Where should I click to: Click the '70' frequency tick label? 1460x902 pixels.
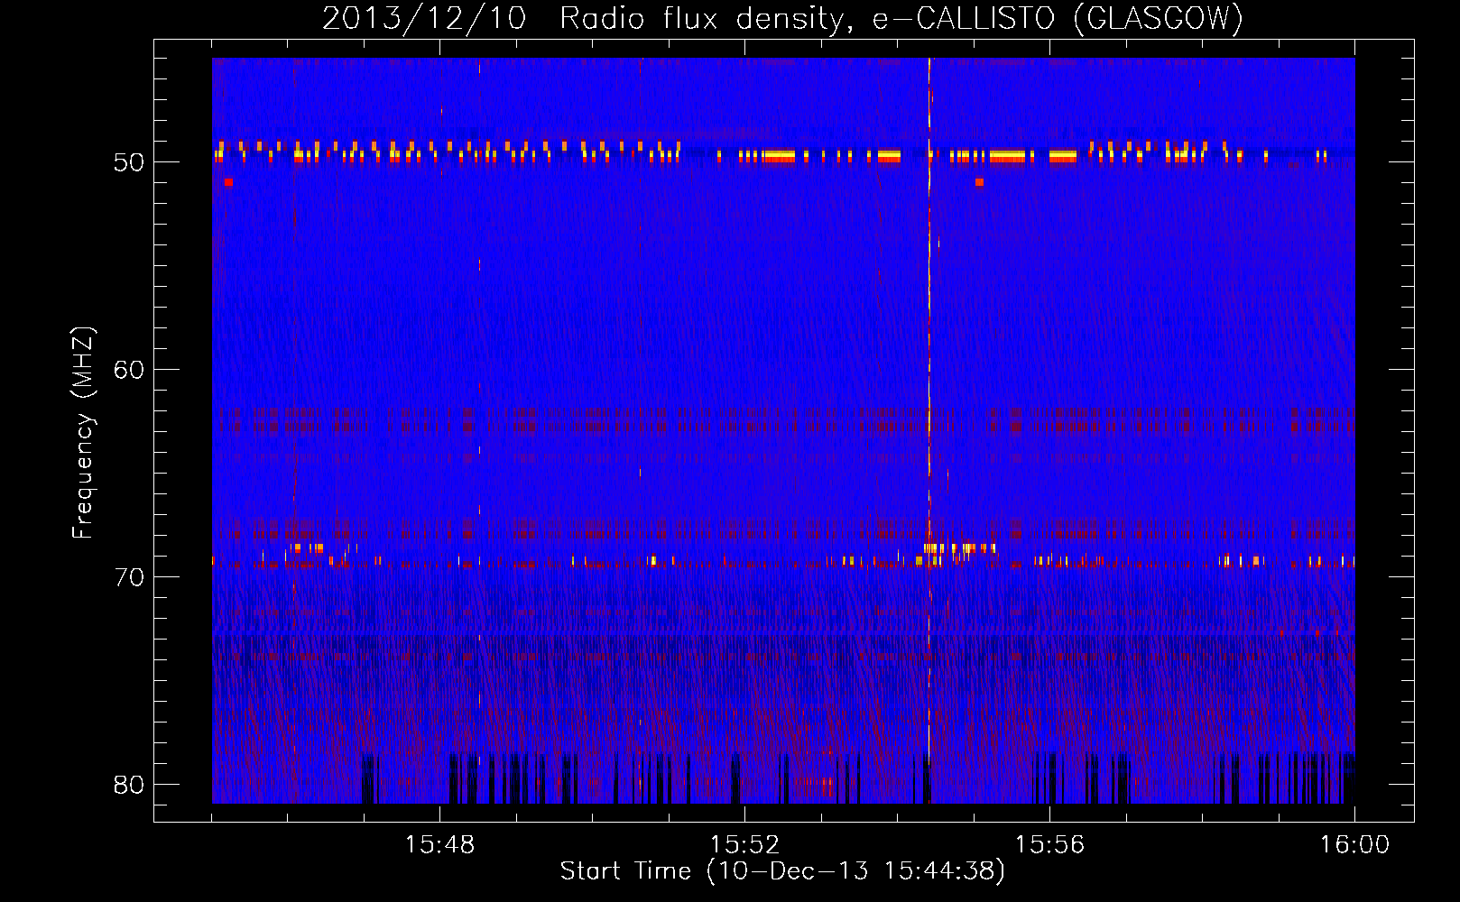(x=130, y=576)
